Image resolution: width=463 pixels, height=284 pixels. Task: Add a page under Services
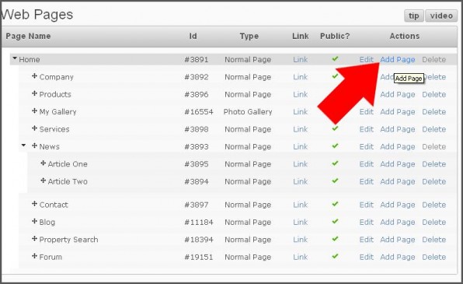[x=398, y=129]
